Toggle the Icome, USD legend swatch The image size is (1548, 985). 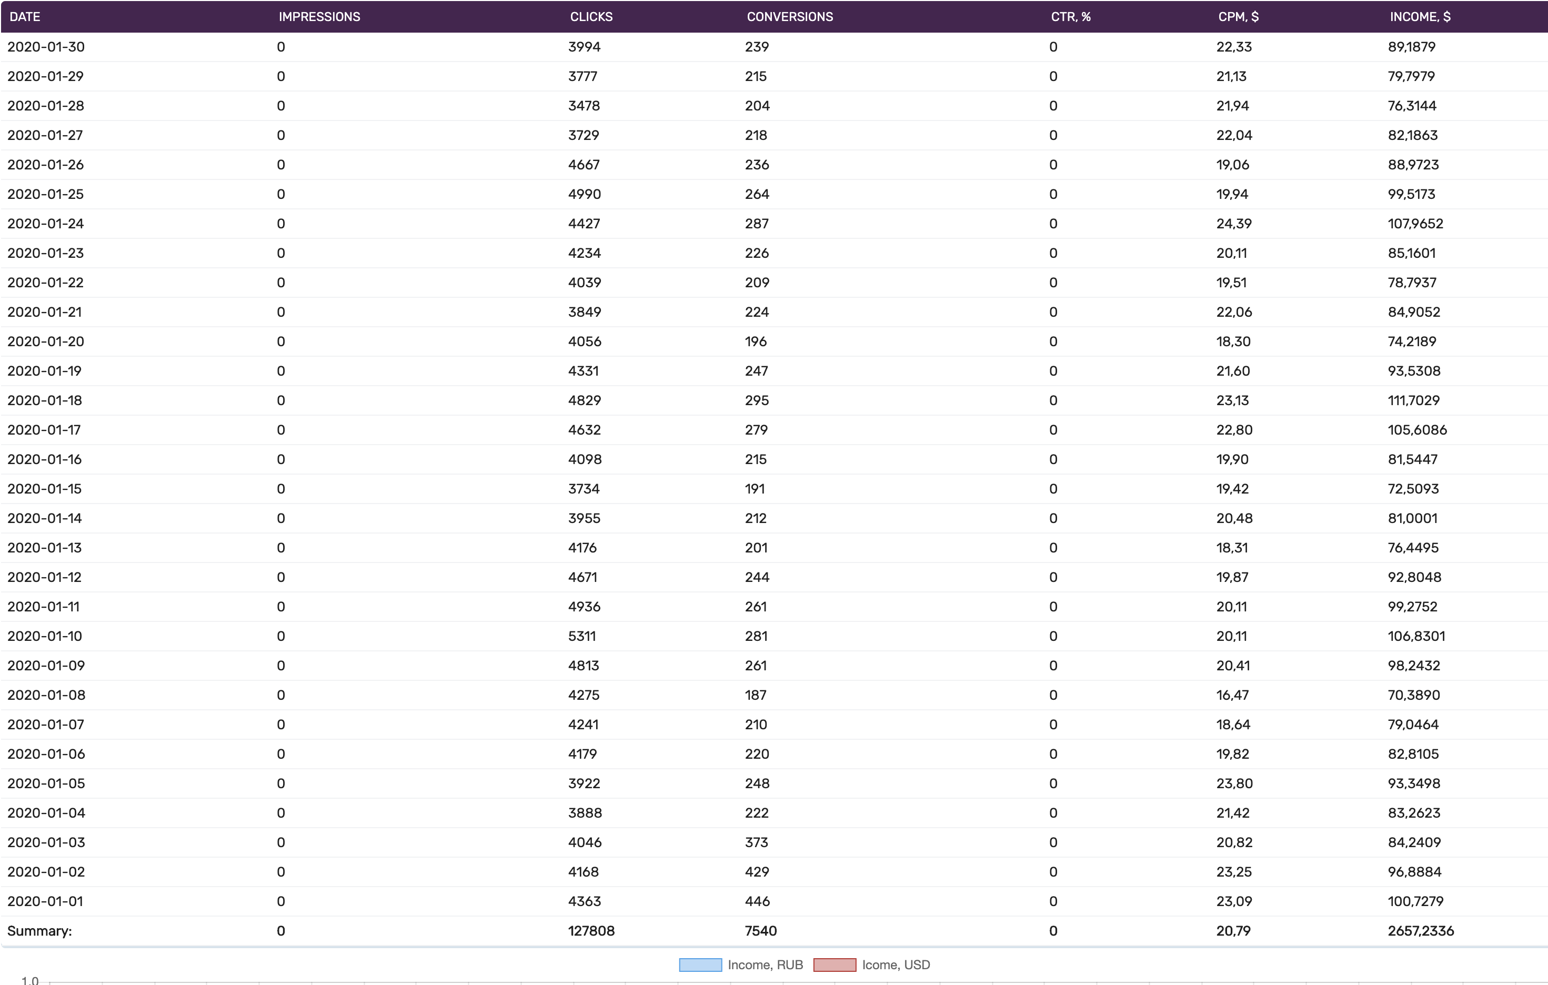point(835,965)
